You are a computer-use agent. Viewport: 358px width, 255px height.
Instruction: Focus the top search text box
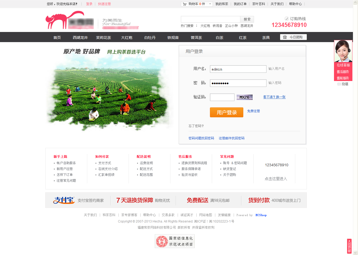pos(210,19)
